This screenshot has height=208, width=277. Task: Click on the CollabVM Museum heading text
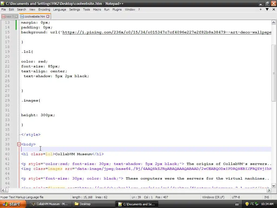(74, 154)
